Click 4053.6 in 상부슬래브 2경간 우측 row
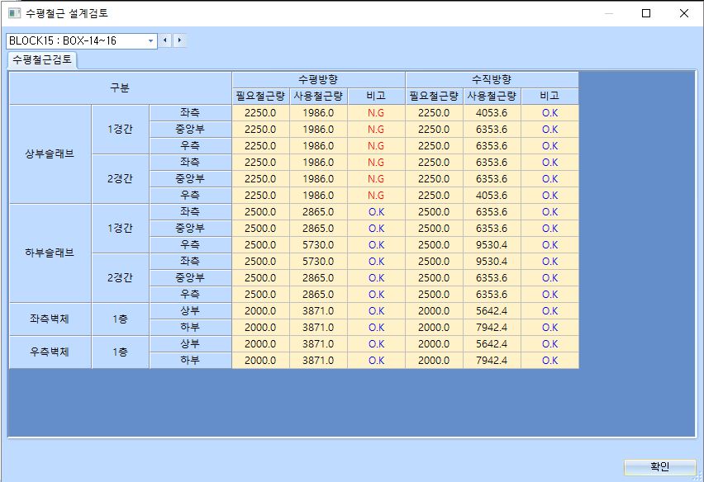 492,196
